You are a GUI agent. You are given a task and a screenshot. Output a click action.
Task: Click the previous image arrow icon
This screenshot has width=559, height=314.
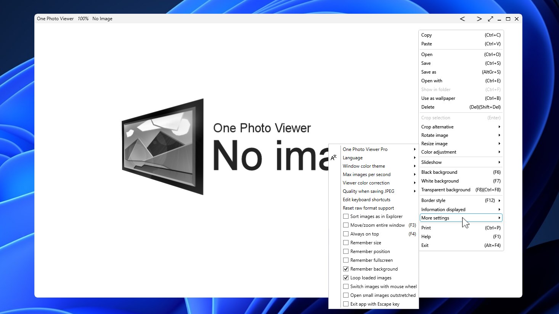(462, 19)
